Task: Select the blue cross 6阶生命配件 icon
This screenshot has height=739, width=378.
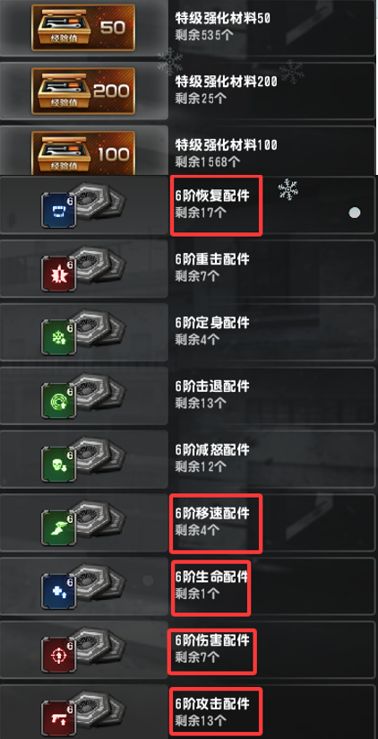Action: (59, 593)
